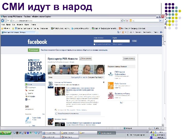Open the Правка menu
185x139 pixels.
pyautogui.click(x=8, y=25)
